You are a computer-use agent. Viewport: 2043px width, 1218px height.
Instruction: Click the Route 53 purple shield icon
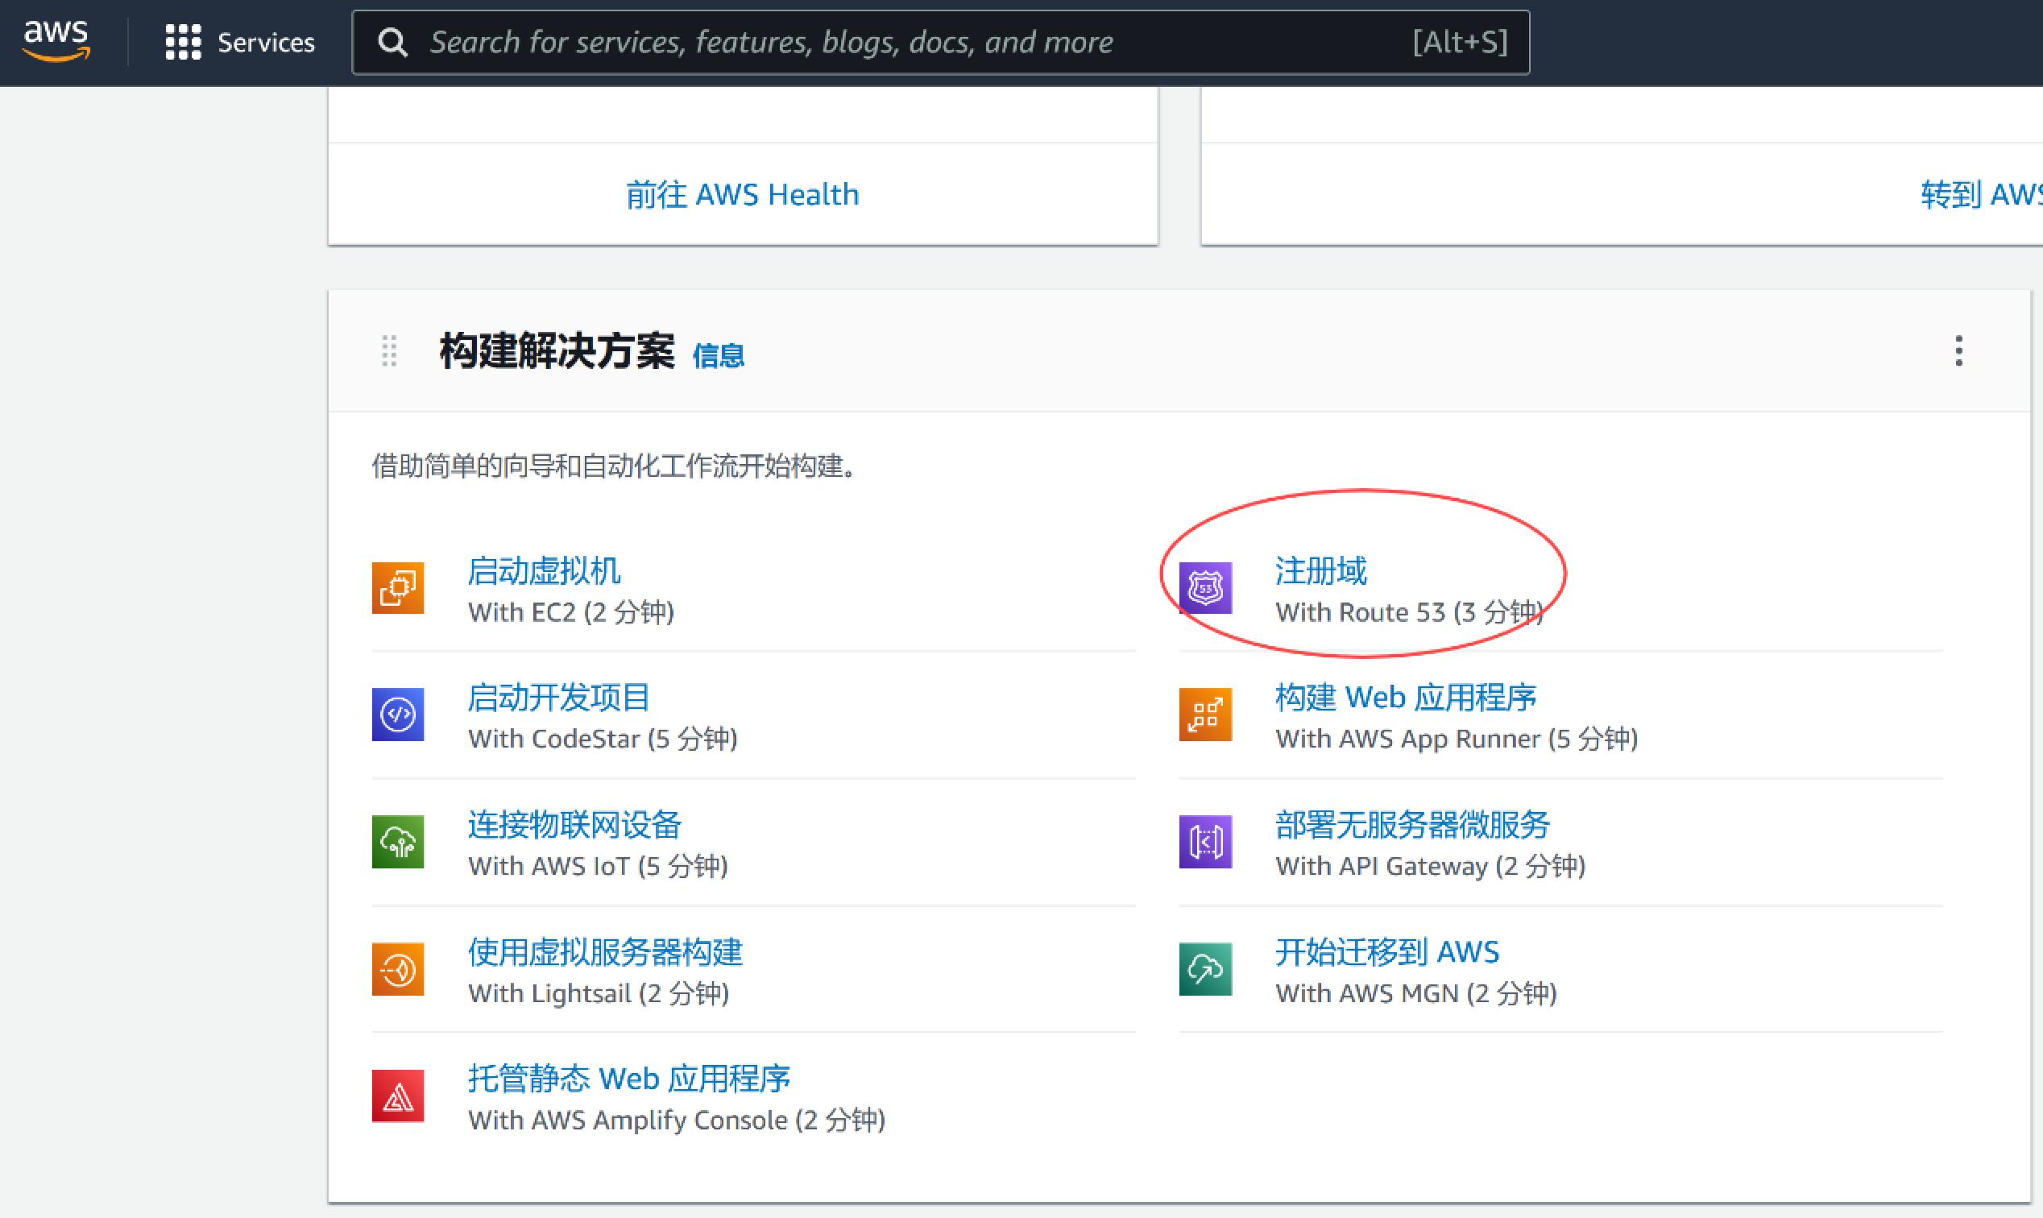(1206, 588)
